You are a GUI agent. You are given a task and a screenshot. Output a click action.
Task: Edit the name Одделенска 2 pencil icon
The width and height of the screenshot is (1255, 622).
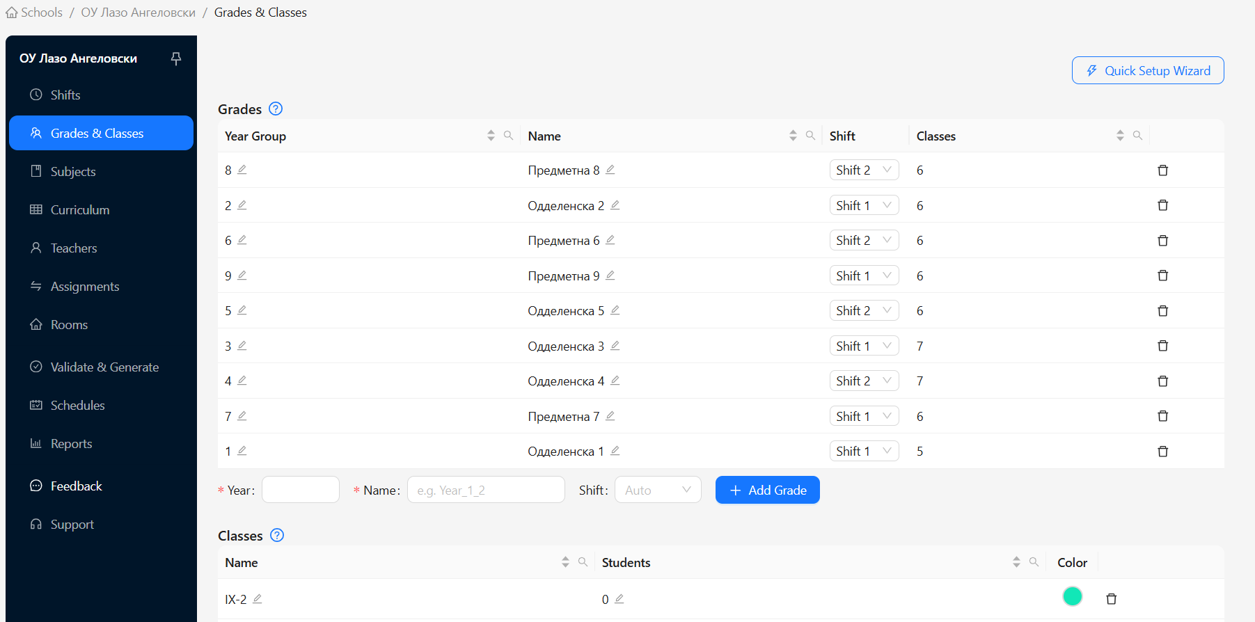(615, 205)
